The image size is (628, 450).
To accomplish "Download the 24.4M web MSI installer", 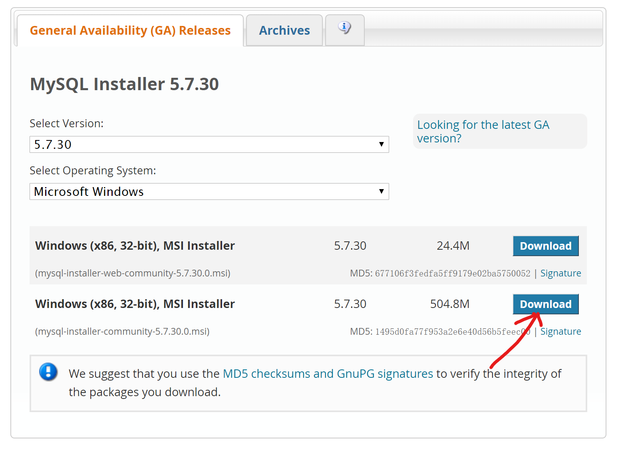I will 546,246.
